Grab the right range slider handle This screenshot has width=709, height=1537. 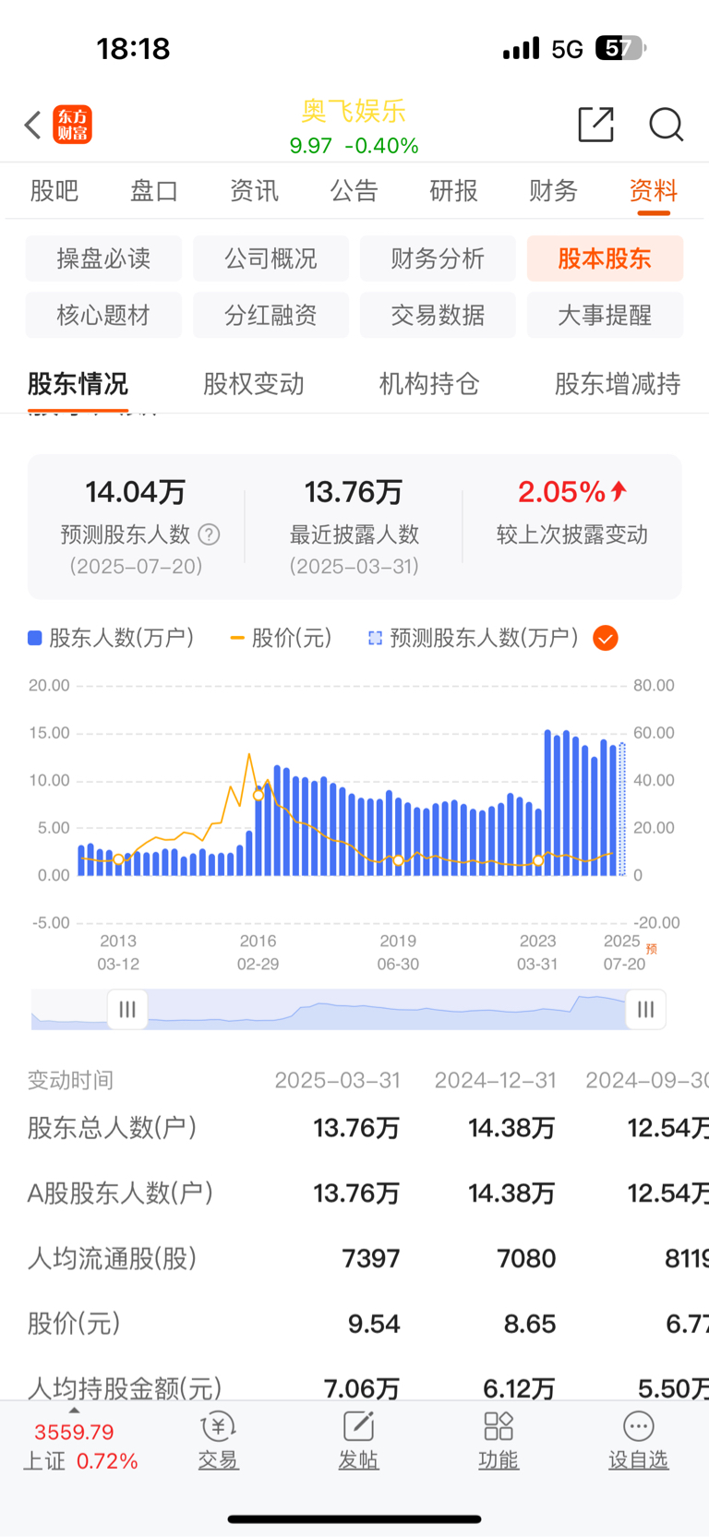(645, 1009)
